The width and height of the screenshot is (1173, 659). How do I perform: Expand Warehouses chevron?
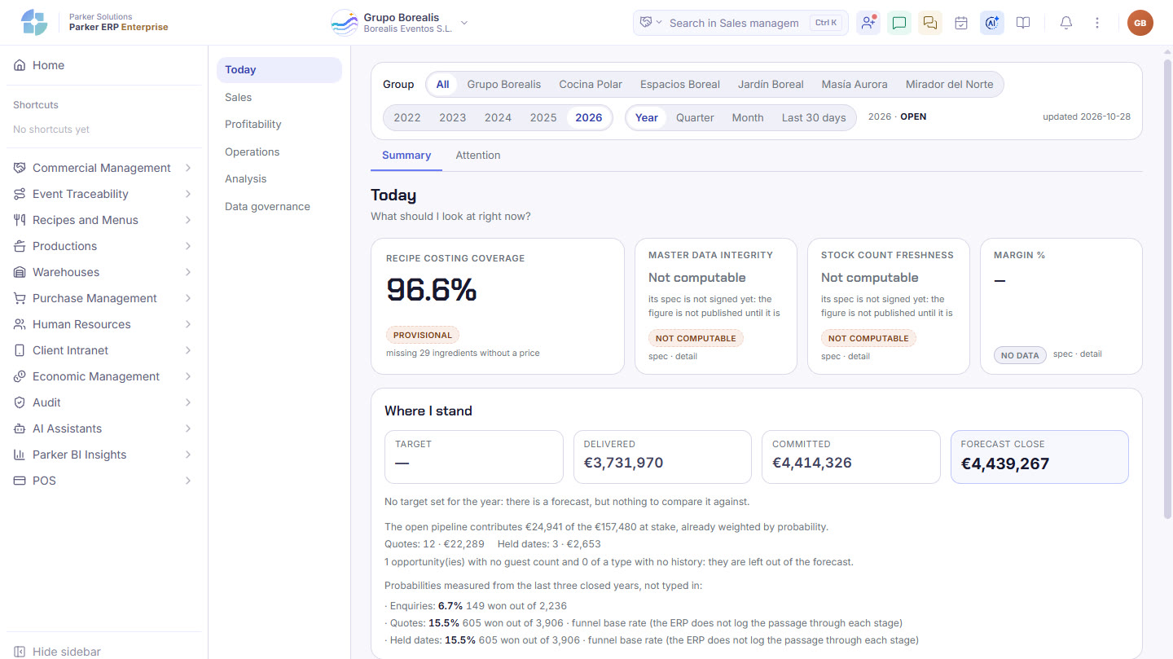pos(188,272)
